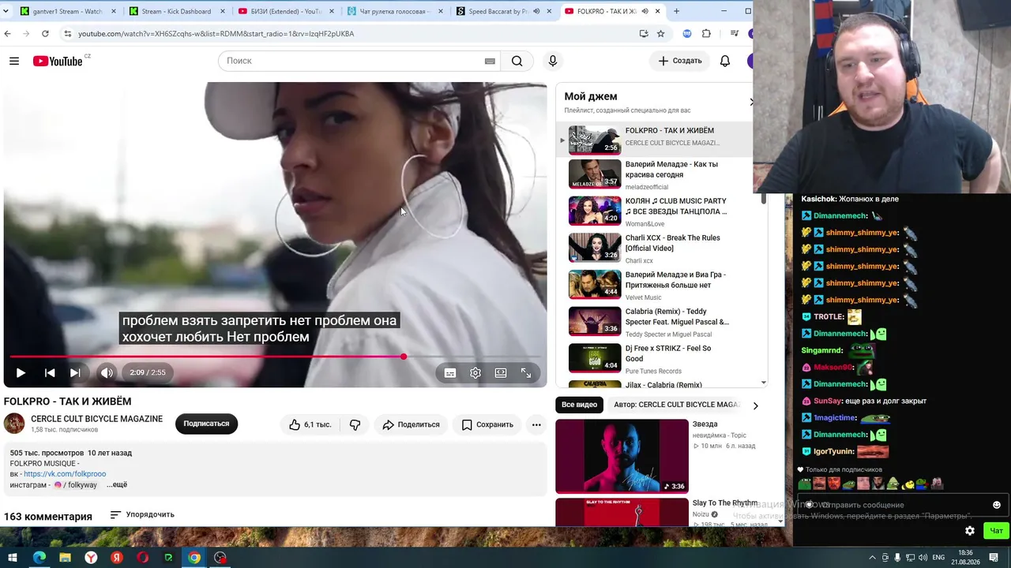Click the channel avatar next to the title
Image resolution: width=1011 pixels, height=568 pixels.
14,424
